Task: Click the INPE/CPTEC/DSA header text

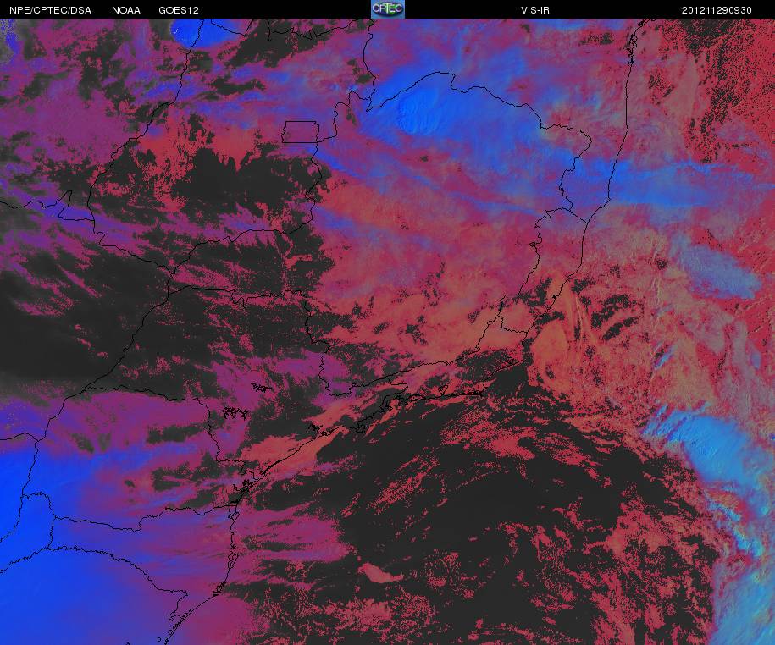Action: click(x=49, y=10)
